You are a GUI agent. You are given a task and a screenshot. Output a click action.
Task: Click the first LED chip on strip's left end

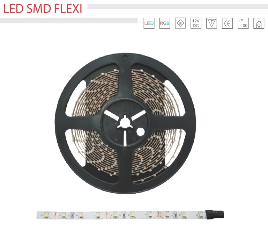coord(46,215)
